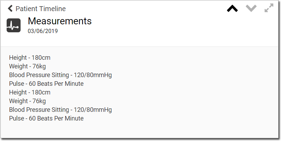Image resolution: width=281 pixels, height=141 pixels.
Task: Expand panel with diagonal arrows icon
Action: 269,8
